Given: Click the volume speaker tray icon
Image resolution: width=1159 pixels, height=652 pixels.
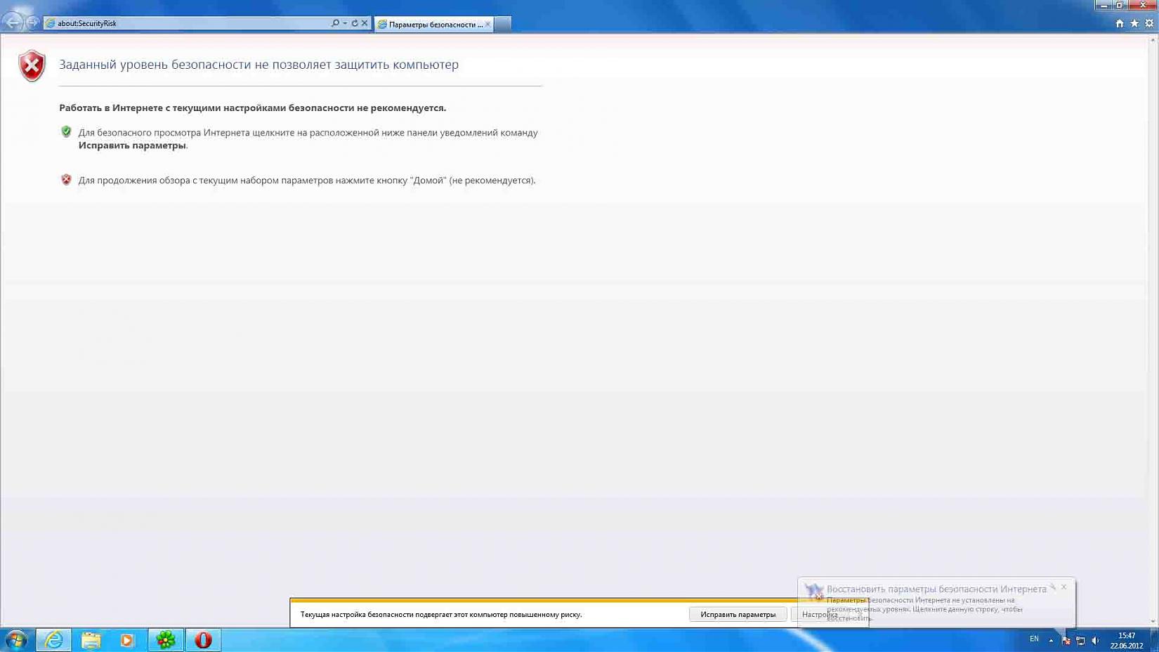Looking at the screenshot, I should coord(1096,640).
